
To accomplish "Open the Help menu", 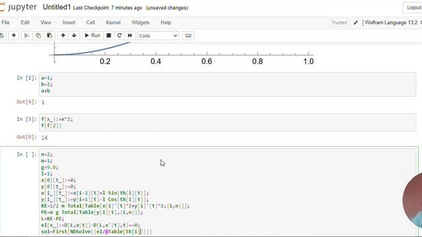I will tap(166, 22).
